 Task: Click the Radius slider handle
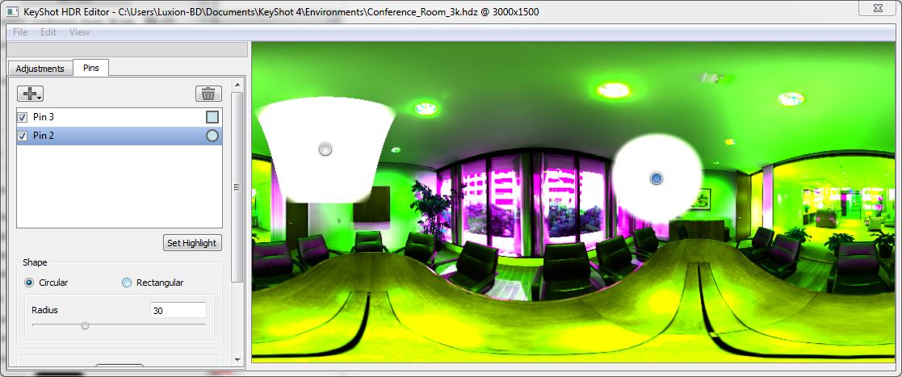(x=85, y=325)
